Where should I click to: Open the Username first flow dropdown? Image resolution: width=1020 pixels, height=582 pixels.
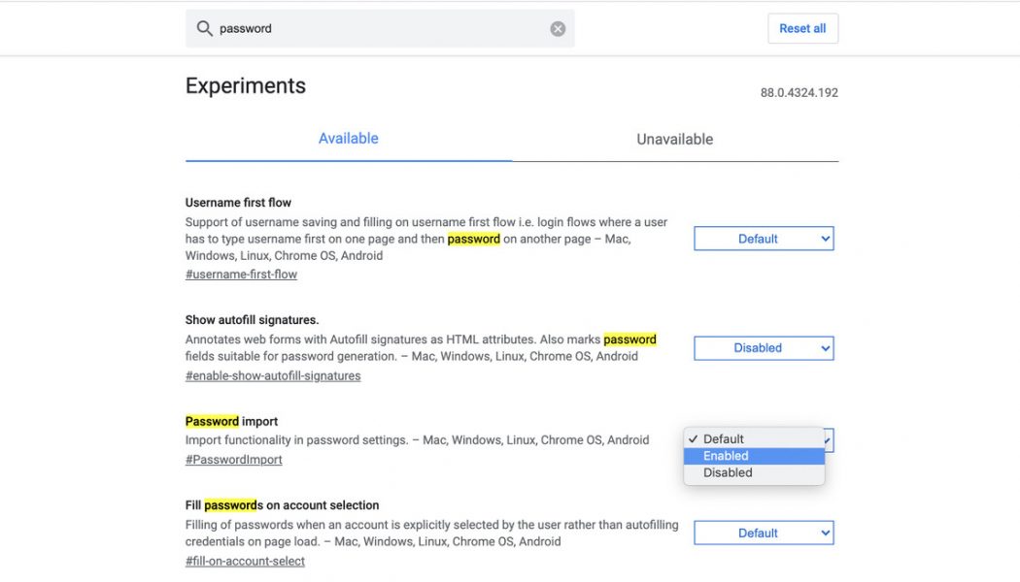(763, 238)
